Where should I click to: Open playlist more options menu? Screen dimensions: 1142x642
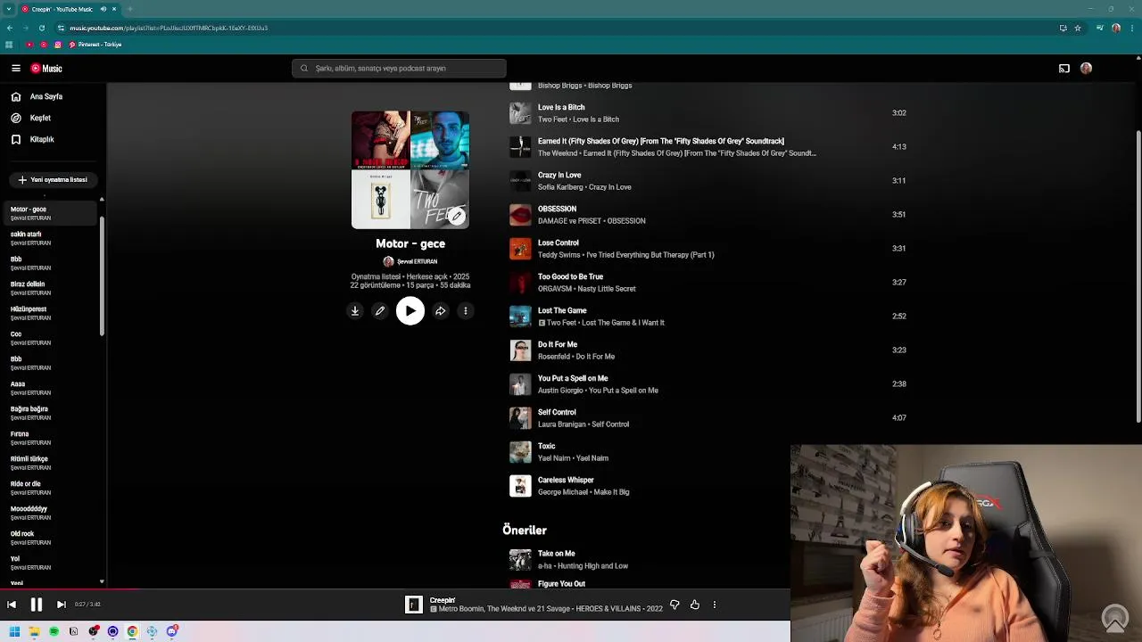point(465,310)
